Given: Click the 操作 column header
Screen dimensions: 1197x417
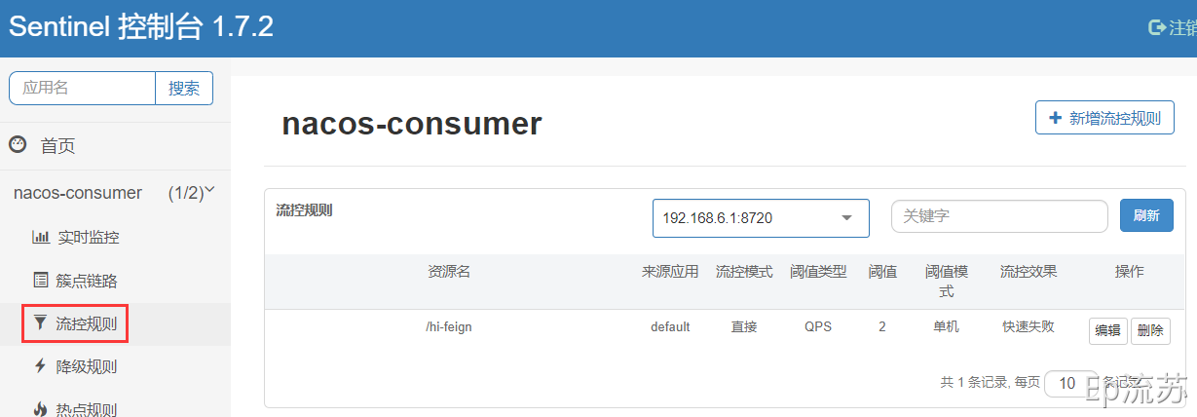Looking at the screenshot, I should [1130, 271].
